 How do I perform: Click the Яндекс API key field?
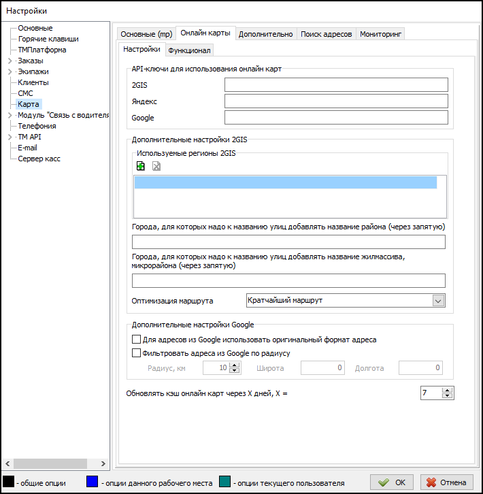tap(336, 101)
